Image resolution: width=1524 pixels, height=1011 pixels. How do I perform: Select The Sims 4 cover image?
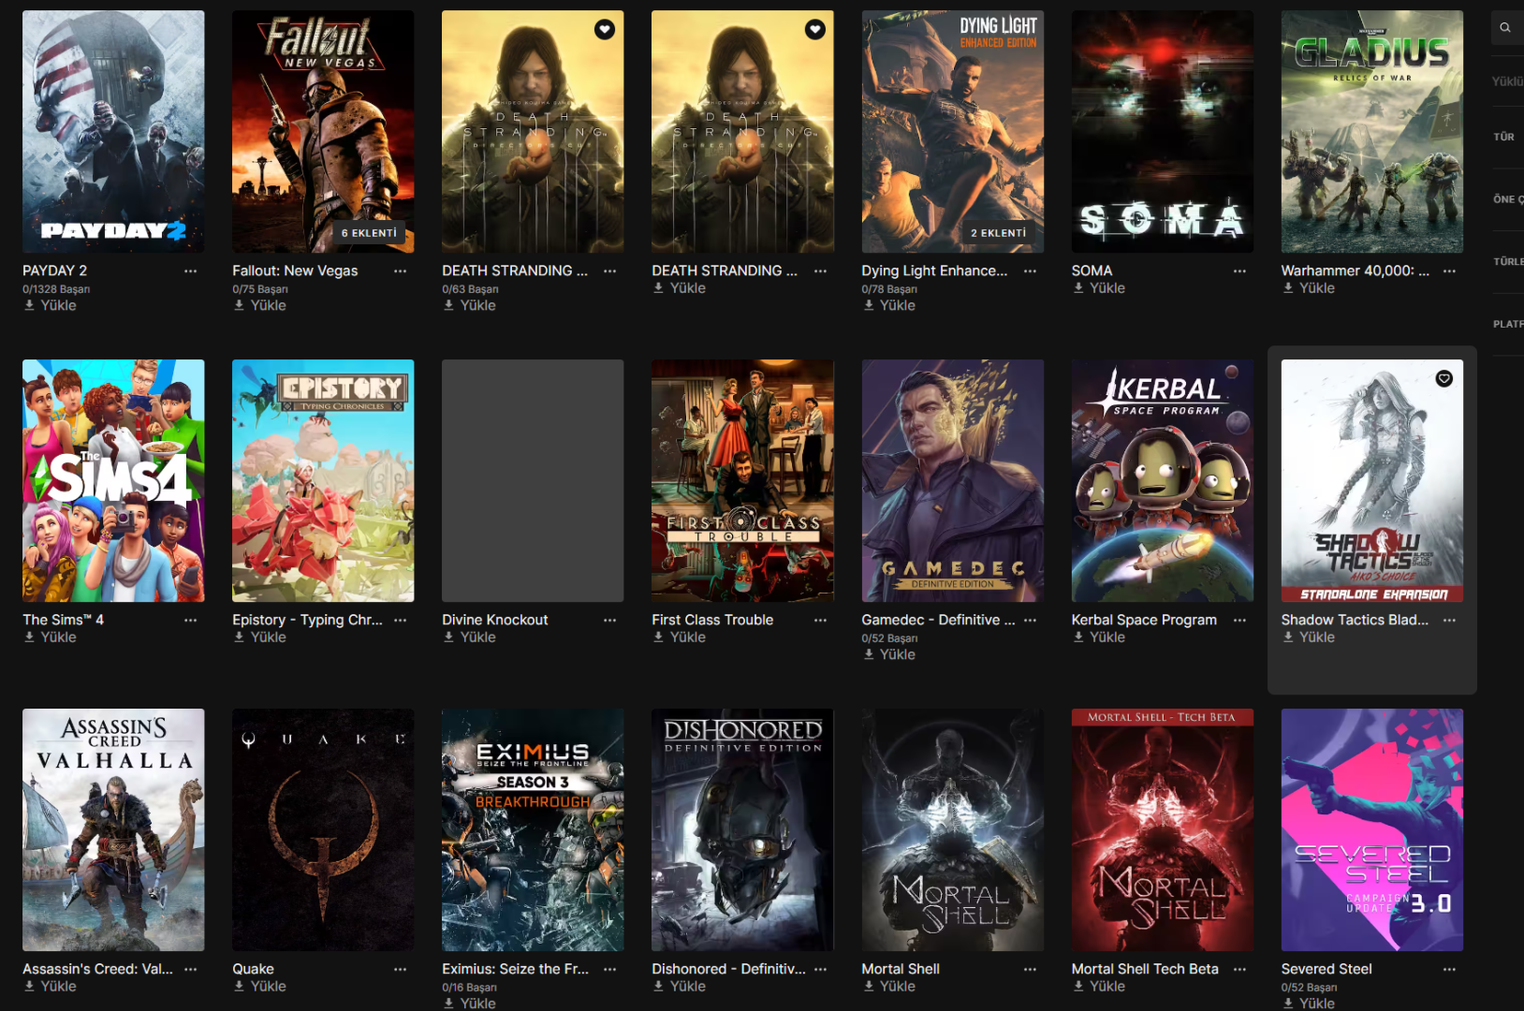click(113, 480)
